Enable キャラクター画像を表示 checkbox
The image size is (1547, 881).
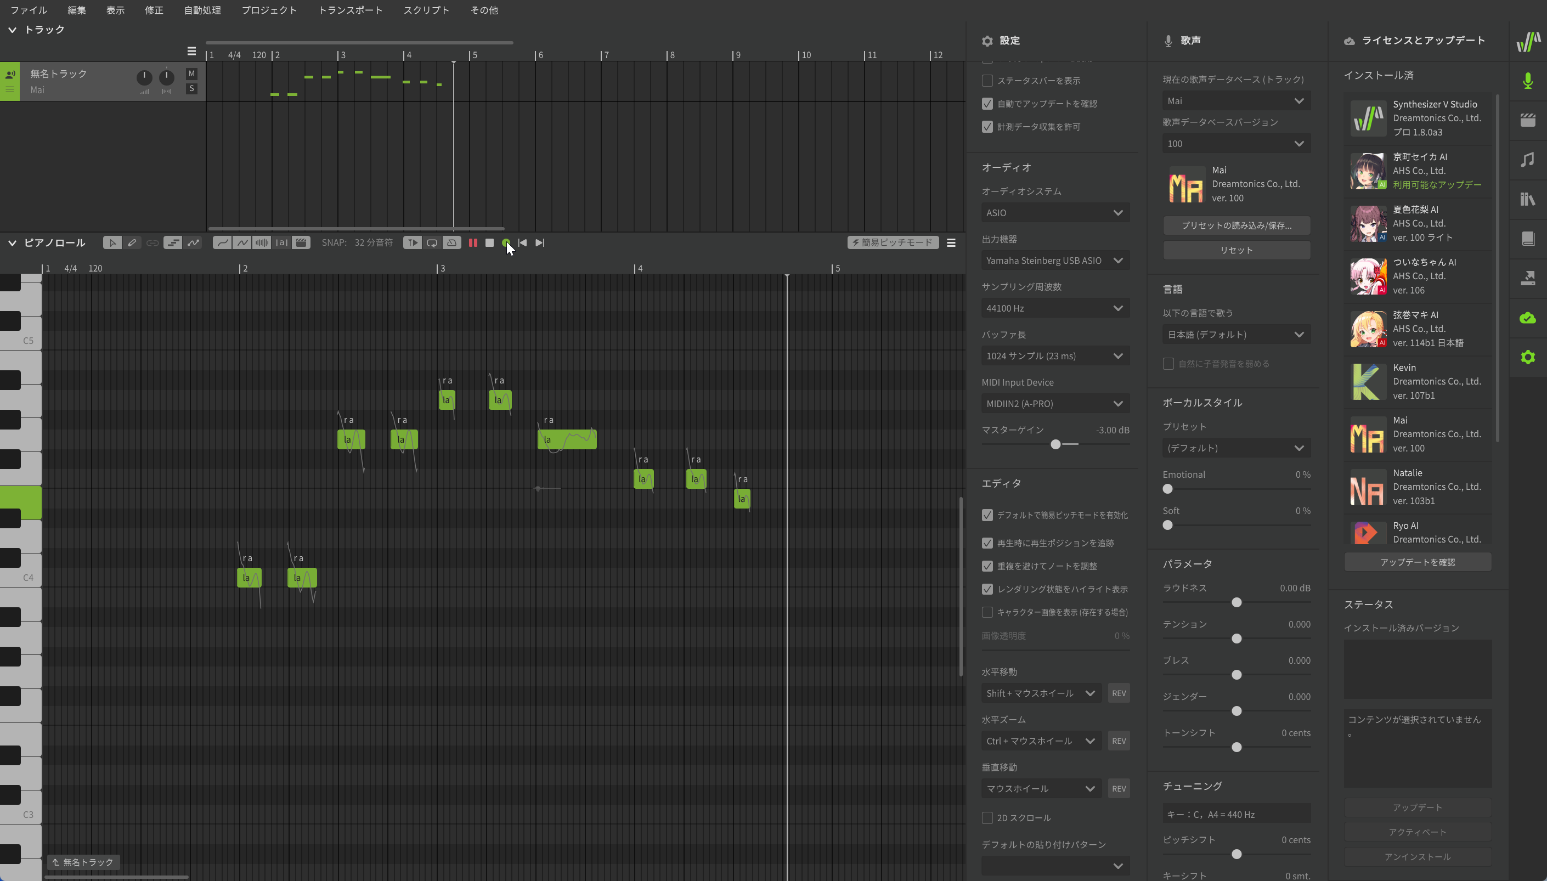(987, 612)
